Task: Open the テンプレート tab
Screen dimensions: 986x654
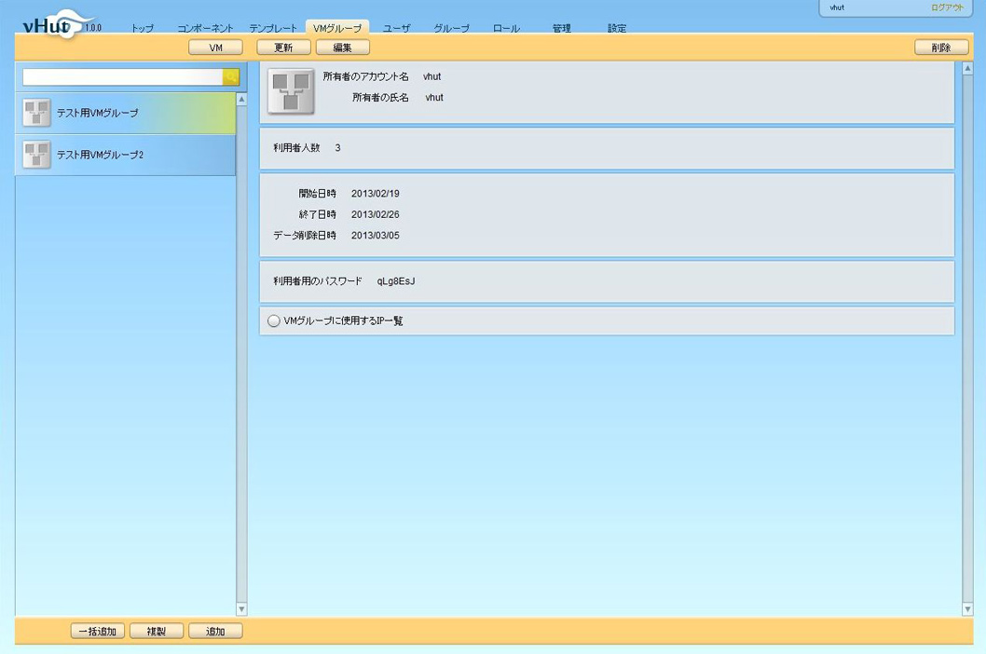Action: 273,28
